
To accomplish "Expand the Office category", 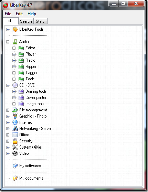I will (x=8, y=135).
